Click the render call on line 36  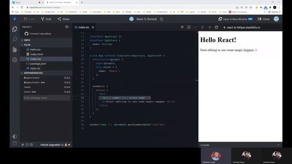tap(127, 124)
